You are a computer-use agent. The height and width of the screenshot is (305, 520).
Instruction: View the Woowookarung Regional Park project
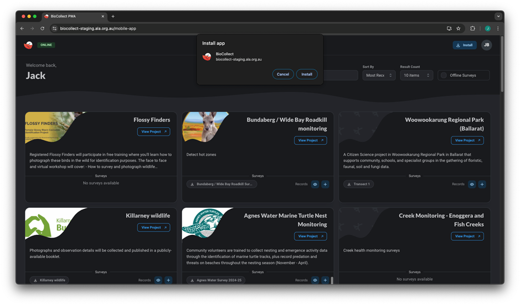click(467, 140)
